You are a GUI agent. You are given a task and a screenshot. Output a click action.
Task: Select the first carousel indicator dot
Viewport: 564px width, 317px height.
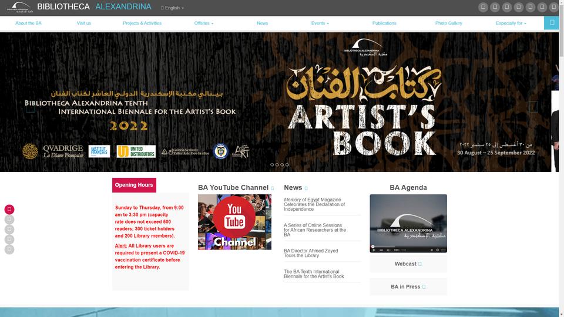(x=272, y=164)
